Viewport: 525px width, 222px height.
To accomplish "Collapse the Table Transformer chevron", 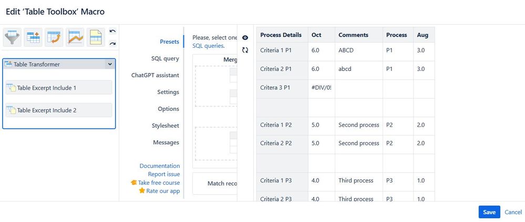I will (110, 64).
